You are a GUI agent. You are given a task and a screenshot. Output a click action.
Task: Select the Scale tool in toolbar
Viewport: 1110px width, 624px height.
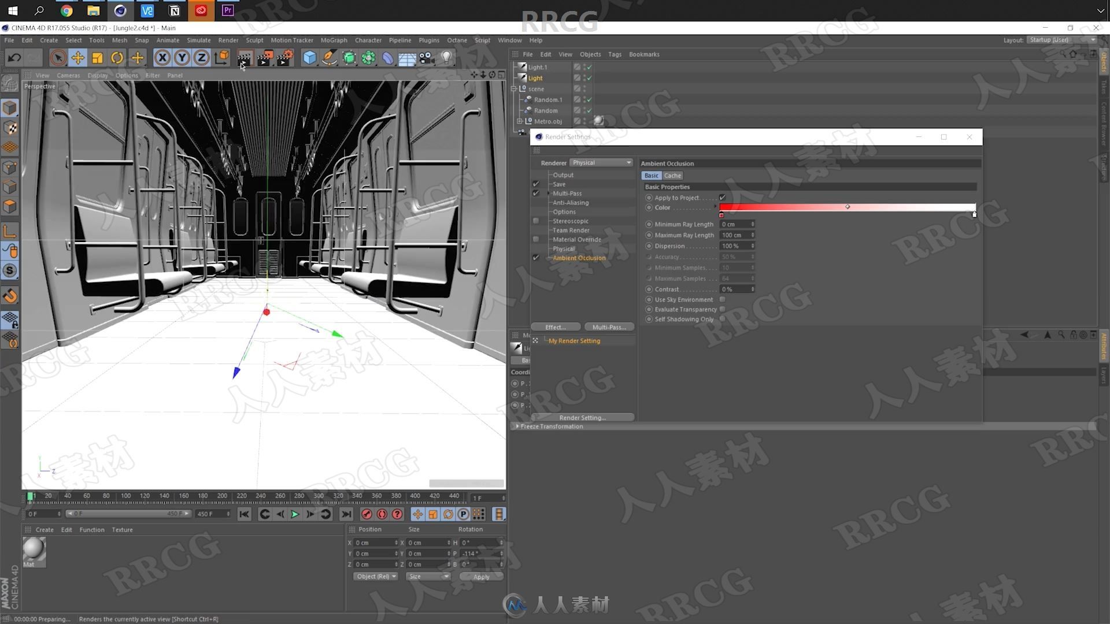97,57
